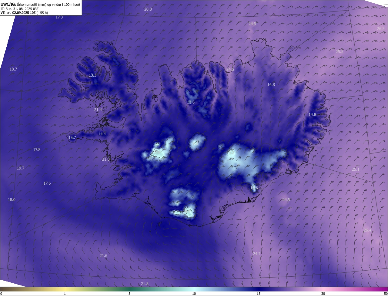The image size is (388, 296).
Task: Click the 5 tick on the color scale
Action: point(129,294)
